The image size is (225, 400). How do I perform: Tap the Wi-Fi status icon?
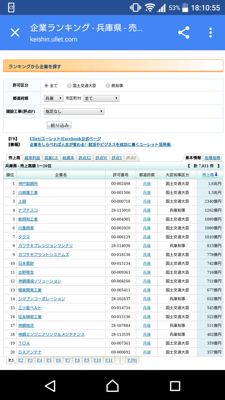150,7
